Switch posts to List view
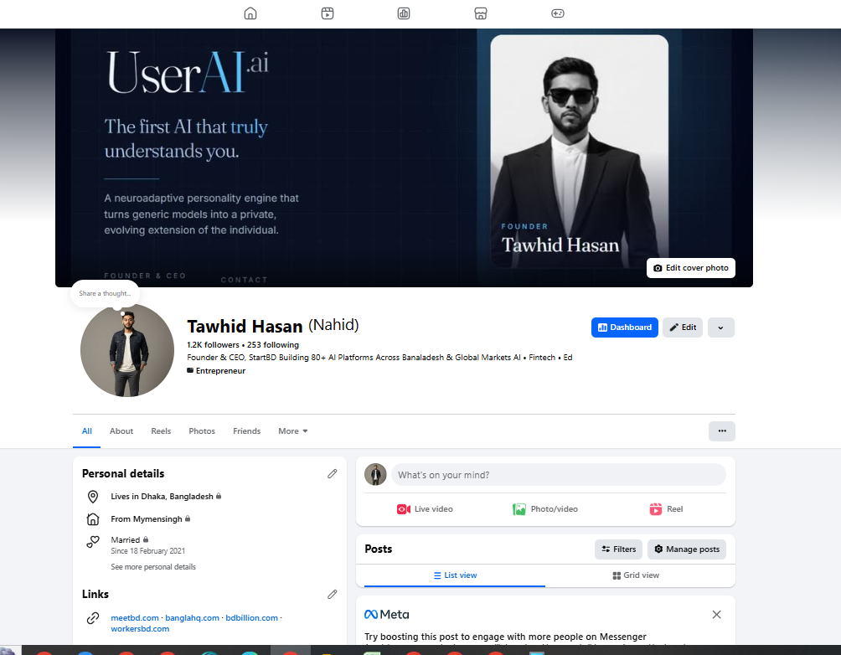This screenshot has height=655, width=841. (x=455, y=575)
